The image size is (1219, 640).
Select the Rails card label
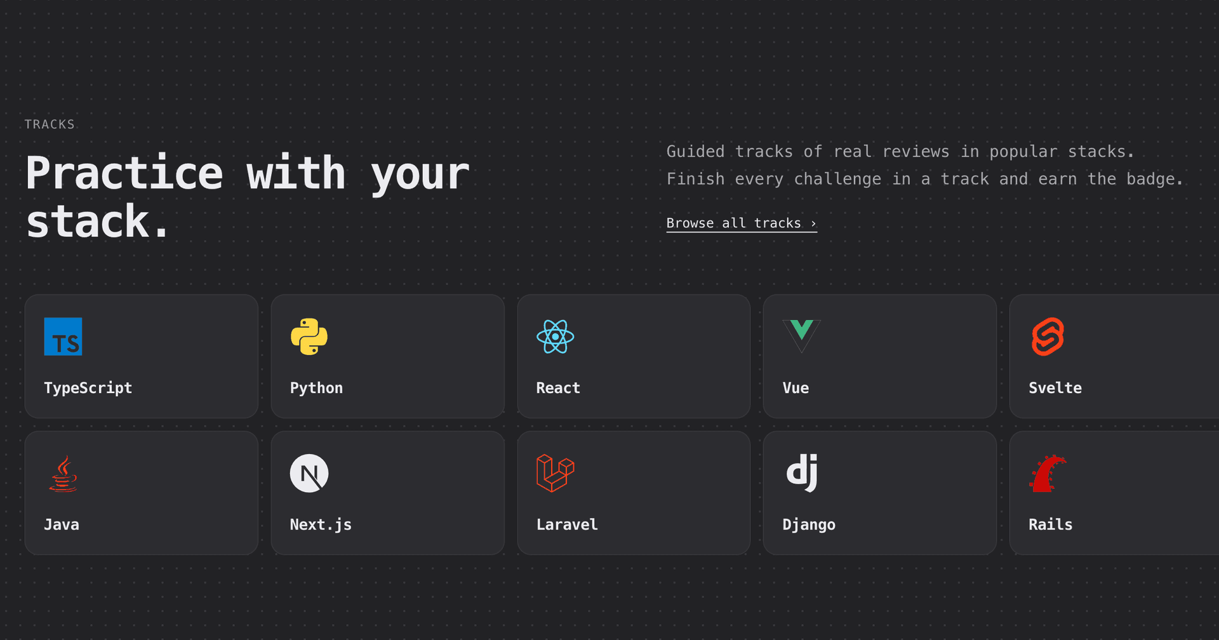[x=1051, y=524]
